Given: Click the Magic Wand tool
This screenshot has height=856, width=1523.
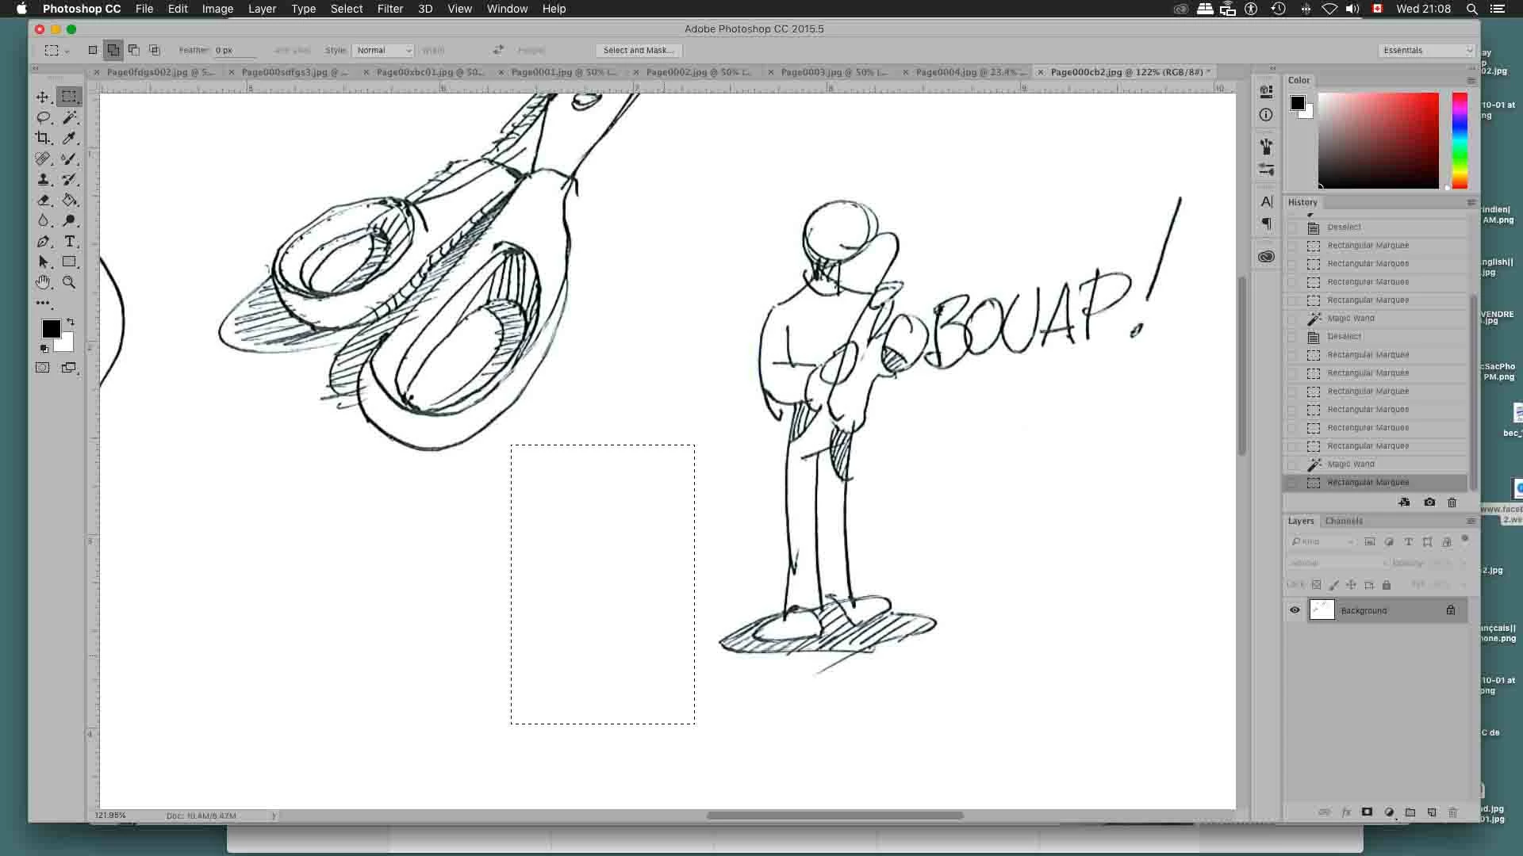Looking at the screenshot, I should 70,117.
